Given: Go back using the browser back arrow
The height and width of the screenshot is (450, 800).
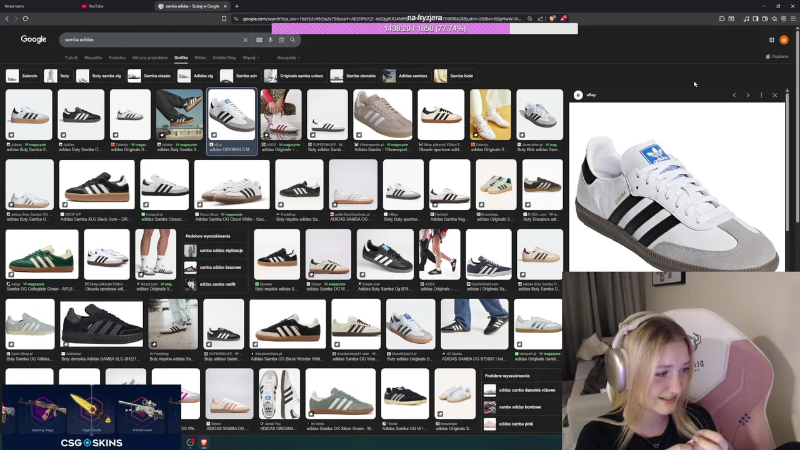Looking at the screenshot, I should point(7,19).
